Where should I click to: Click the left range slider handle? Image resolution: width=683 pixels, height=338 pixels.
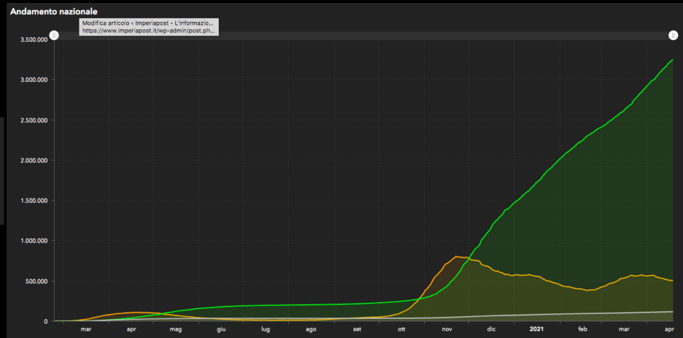click(55, 35)
